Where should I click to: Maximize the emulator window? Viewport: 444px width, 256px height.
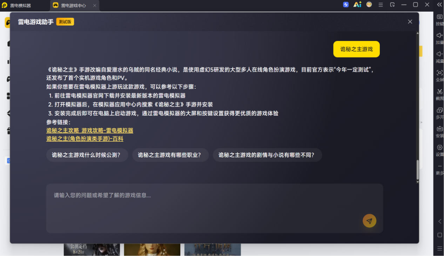416,5
